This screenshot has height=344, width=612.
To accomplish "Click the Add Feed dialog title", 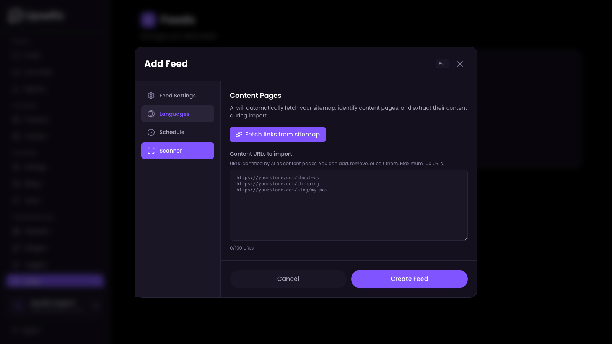I will pyautogui.click(x=166, y=64).
